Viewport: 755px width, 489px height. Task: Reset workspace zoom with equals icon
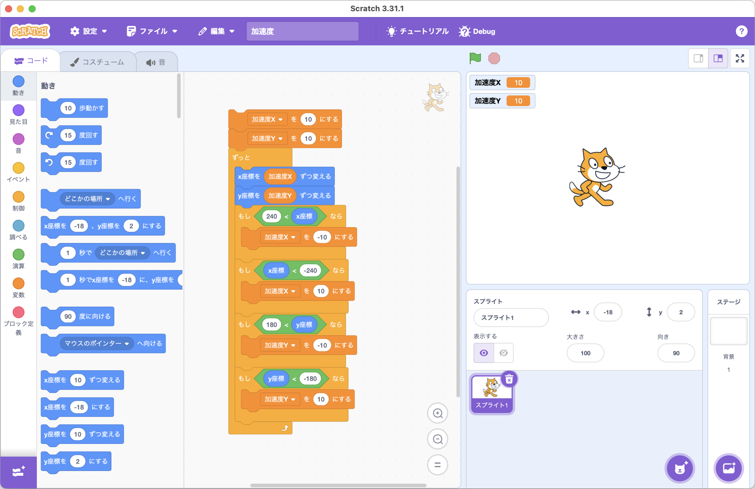(437, 465)
